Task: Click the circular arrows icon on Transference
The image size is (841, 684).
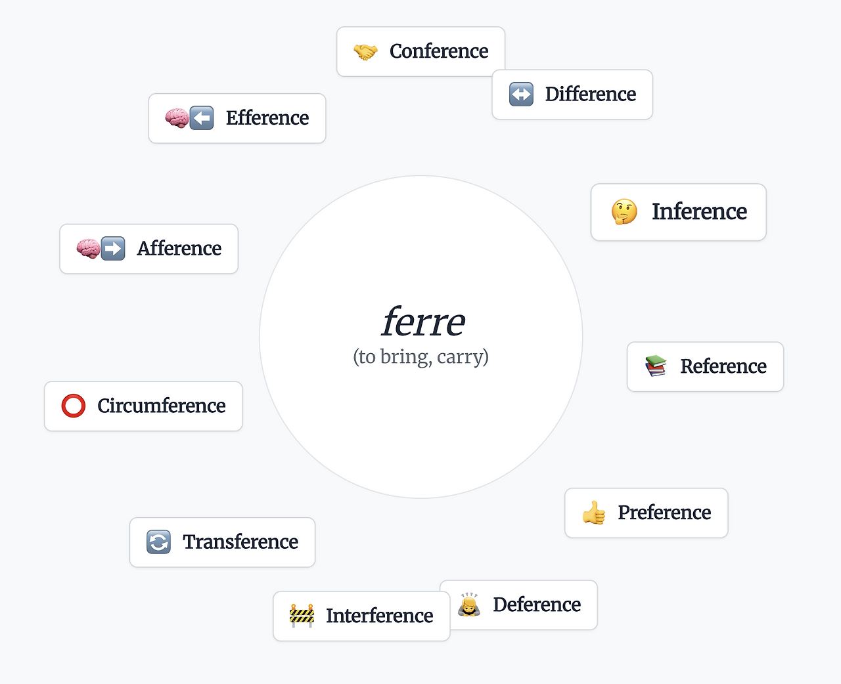Action: [x=158, y=542]
